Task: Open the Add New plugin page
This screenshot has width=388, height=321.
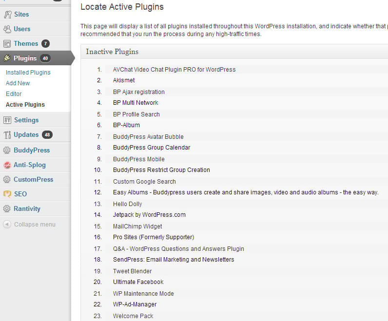Action: [x=18, y=83]
